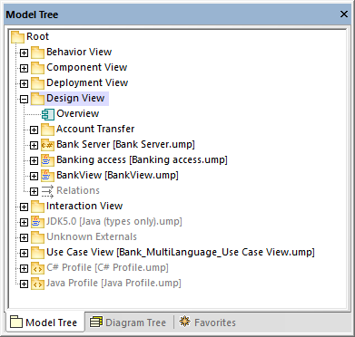Select BankView [BankView.ump] label
355x337 pixels.
pyautogui.click(x=117, y=175)
